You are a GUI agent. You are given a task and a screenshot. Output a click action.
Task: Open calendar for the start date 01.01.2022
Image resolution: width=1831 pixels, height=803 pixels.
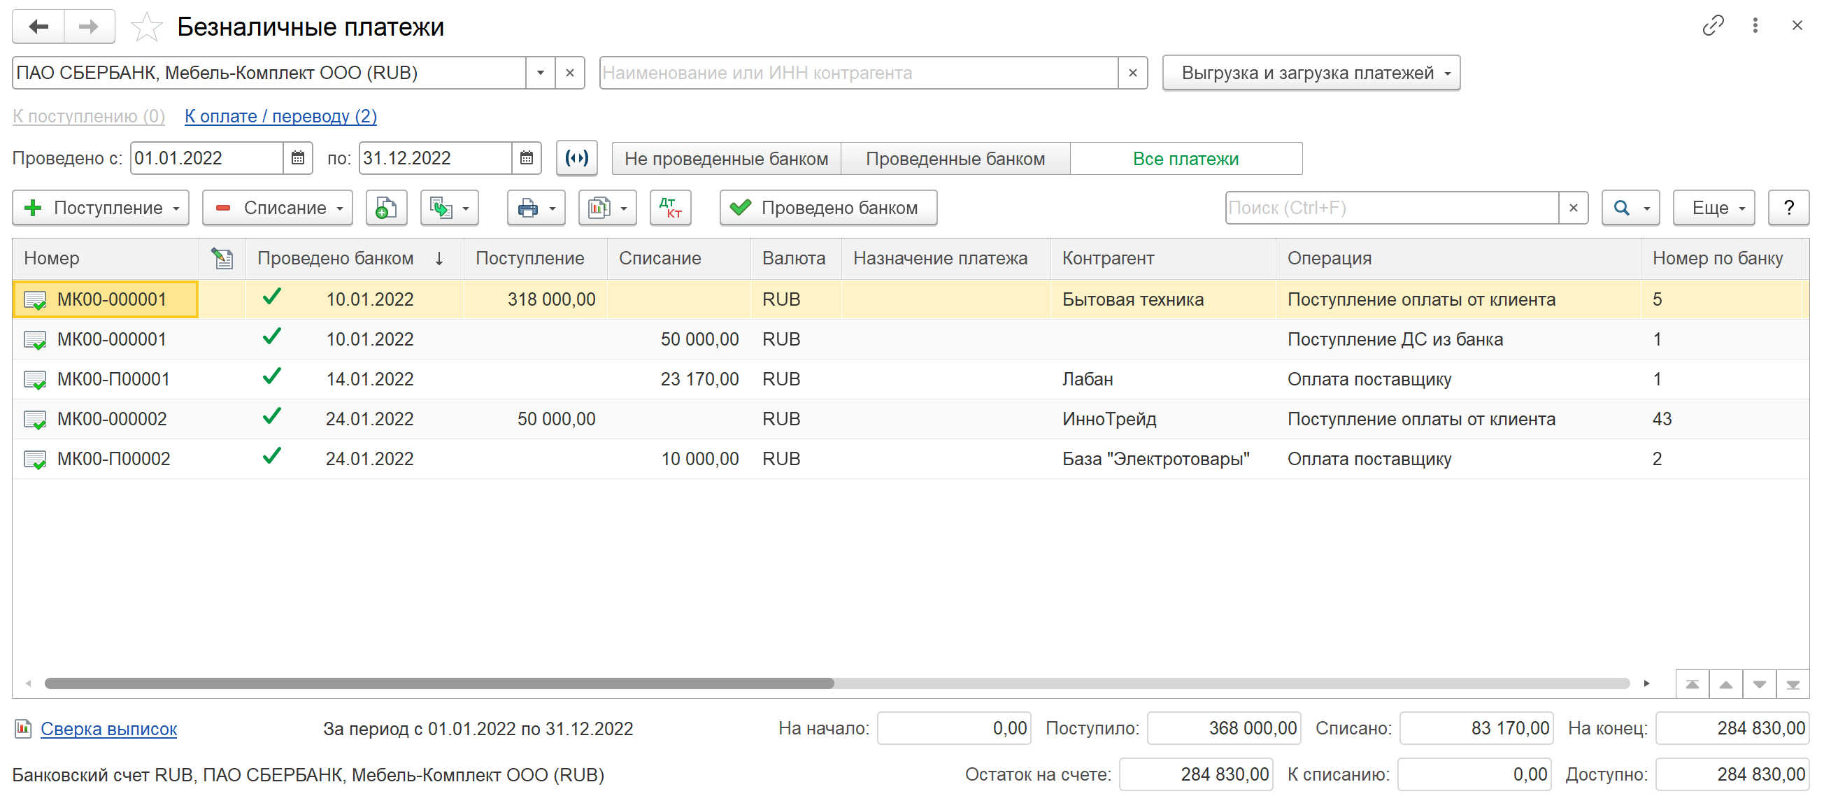298,158
